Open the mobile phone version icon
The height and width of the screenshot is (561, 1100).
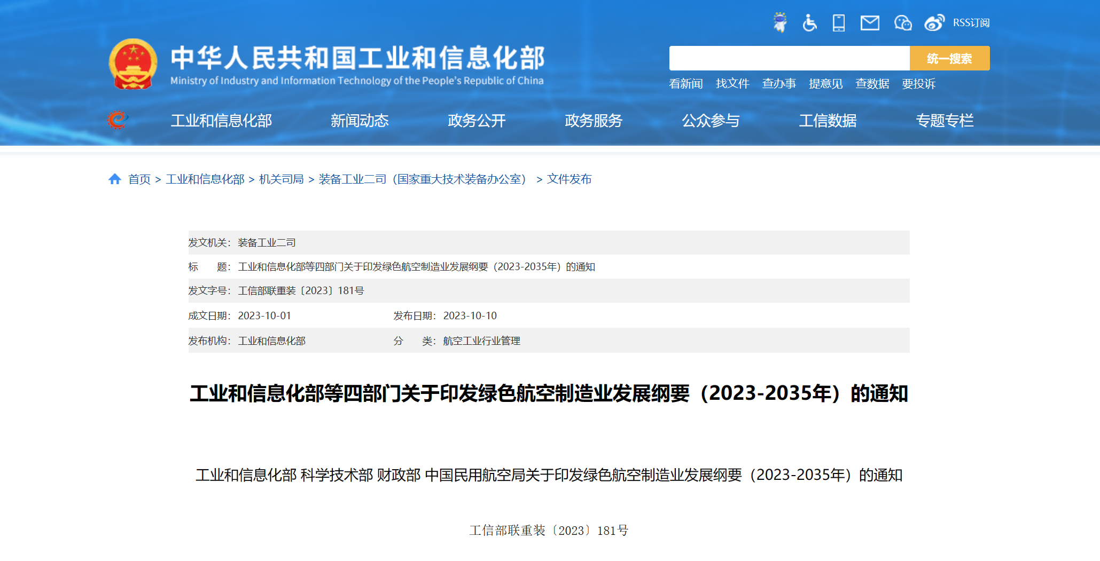point(839,22)
